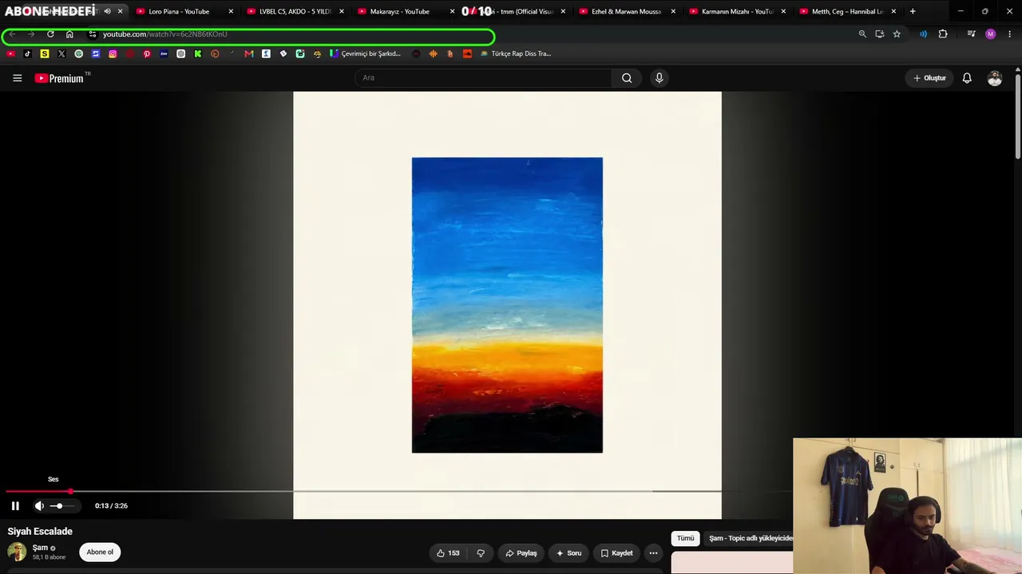Open Şam channel avatar
Image resolution: width=1022 pixels, height=574 pixels.
pos(17,552)
